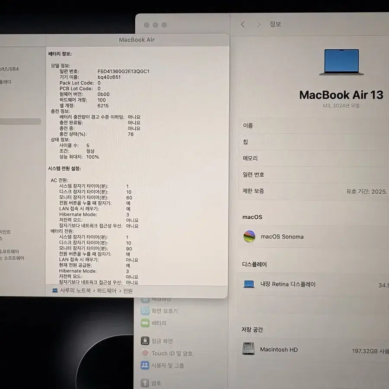Open the Battery (배터리) sidebar item
This screenshot has height=389, width=389.
coord(153,323)
